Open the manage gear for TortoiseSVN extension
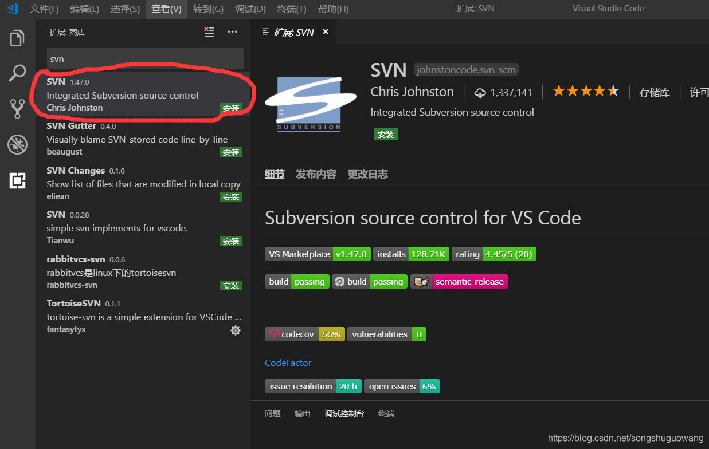709x449 pixels. click(x=235, y=330)
